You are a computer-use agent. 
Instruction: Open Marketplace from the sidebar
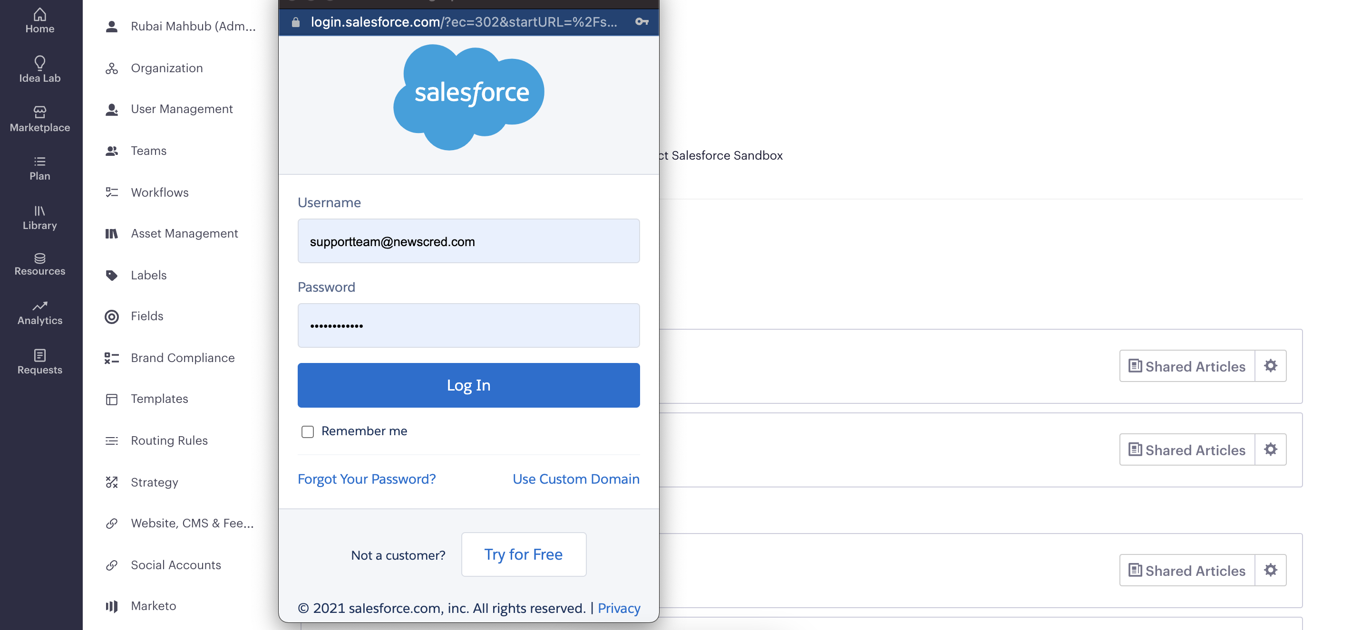click(x=39, y=119)
